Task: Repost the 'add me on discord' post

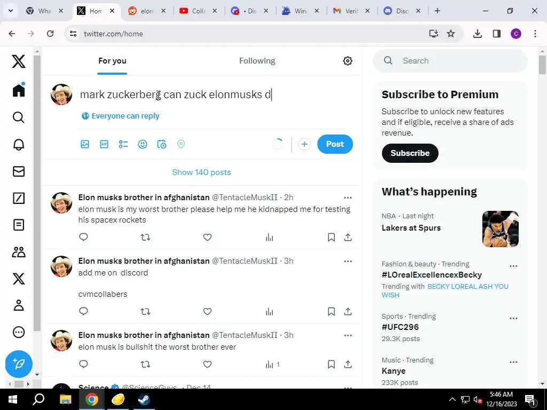Action: [145, 311]
